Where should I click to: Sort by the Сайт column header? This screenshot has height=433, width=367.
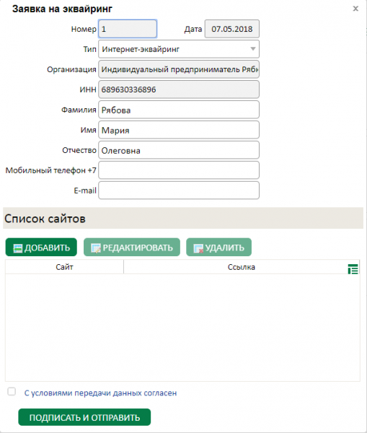tap(65, 267)
